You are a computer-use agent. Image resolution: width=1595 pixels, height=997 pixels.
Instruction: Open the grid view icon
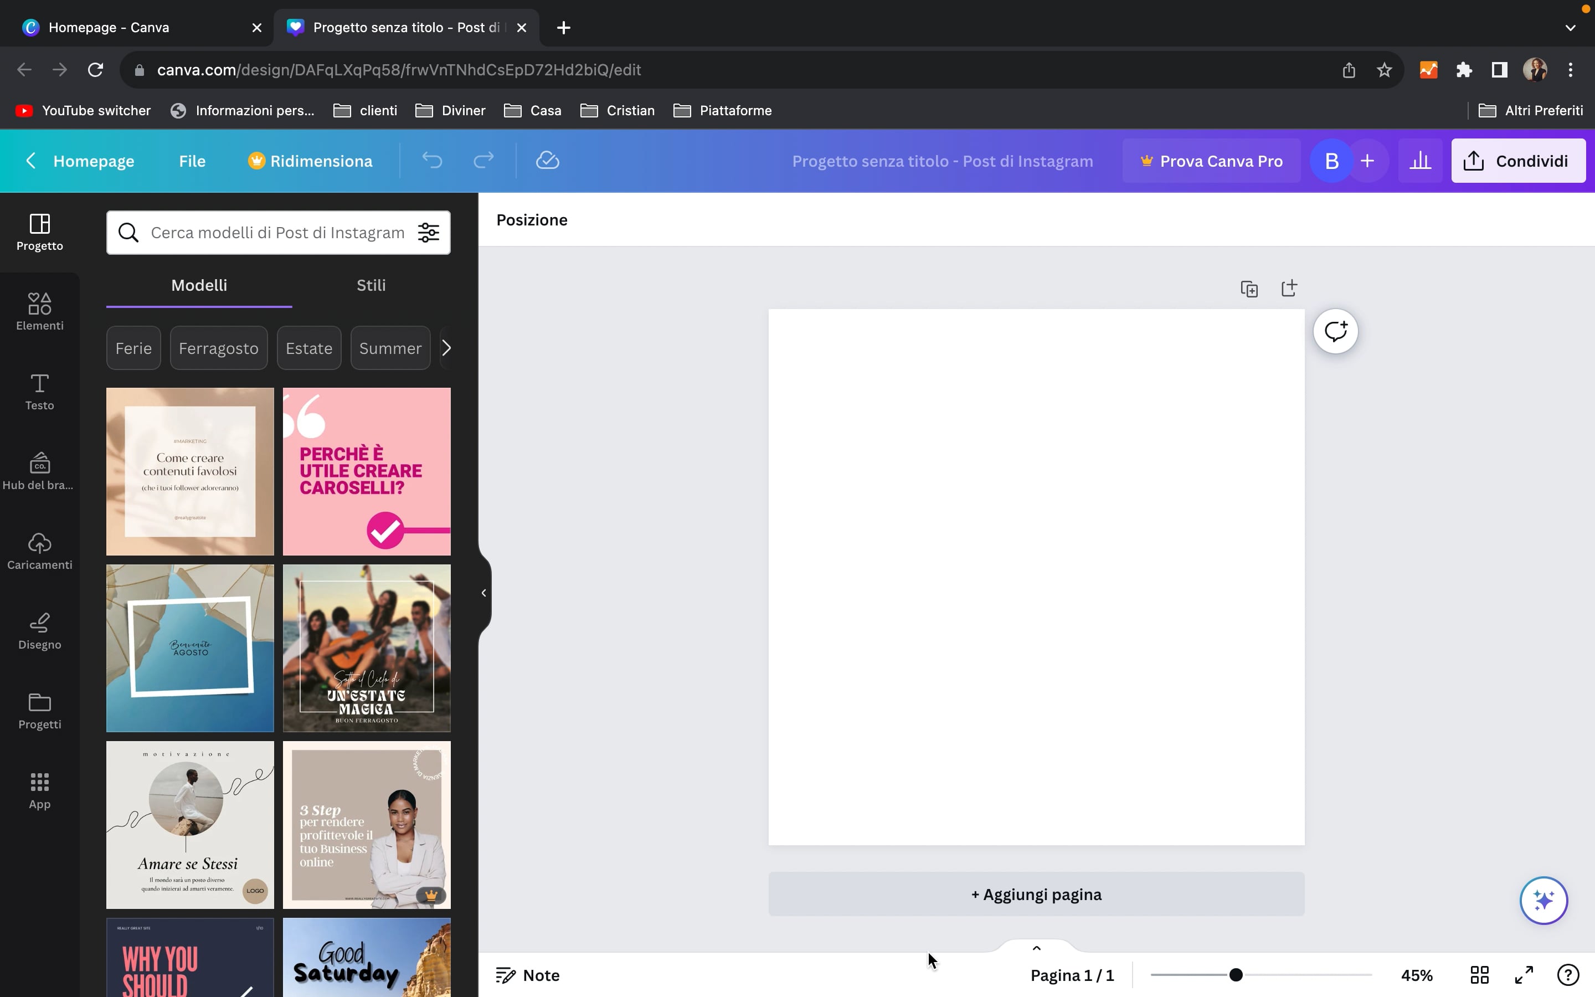point(1480,975)
